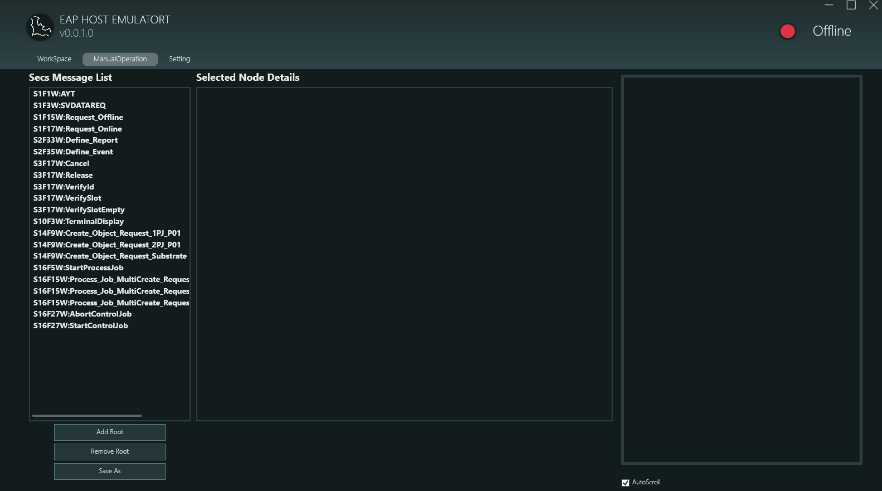Open the Setting tab
This screenshot has height=491, width=882.
point(179,59)
